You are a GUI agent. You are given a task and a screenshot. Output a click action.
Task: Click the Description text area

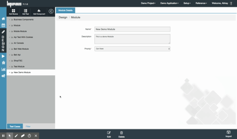pyautogui.click(x=132, y=39)
